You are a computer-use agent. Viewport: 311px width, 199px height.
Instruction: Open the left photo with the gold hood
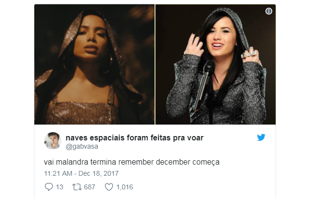[x=94, y=64]
